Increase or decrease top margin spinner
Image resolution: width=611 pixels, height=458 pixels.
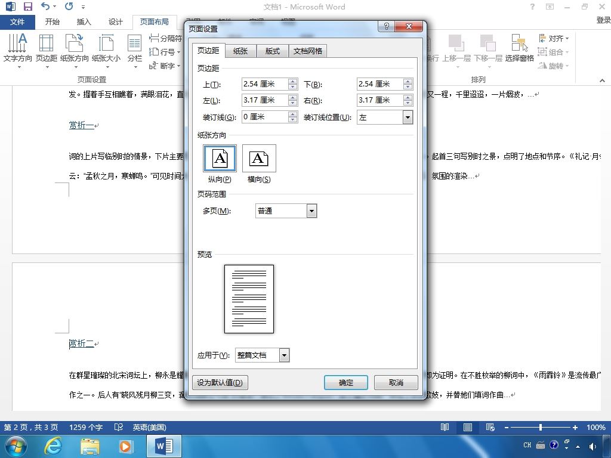[x=292, y=83]
